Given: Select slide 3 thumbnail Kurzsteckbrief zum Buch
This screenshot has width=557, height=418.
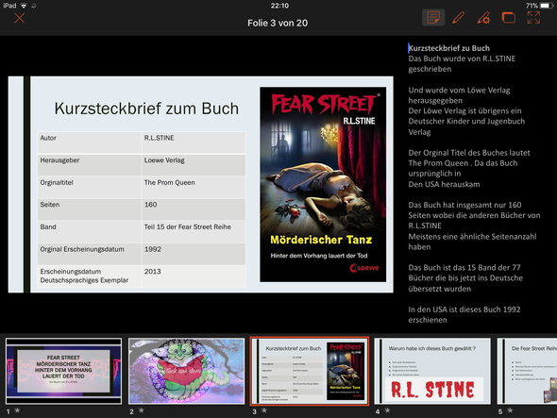Looking at the screenshot, I should 310,371.
